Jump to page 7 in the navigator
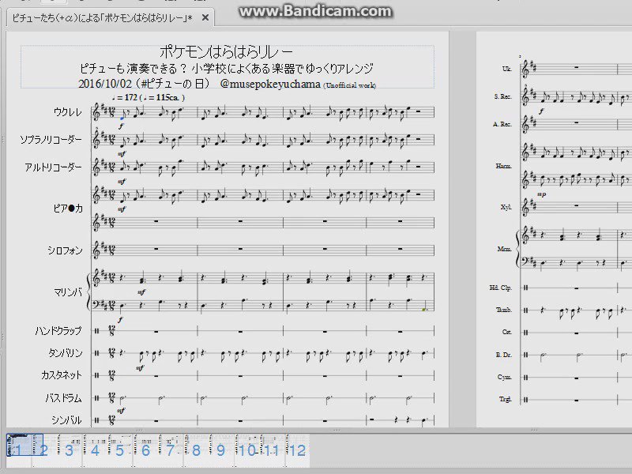 (x=170, y=450)
